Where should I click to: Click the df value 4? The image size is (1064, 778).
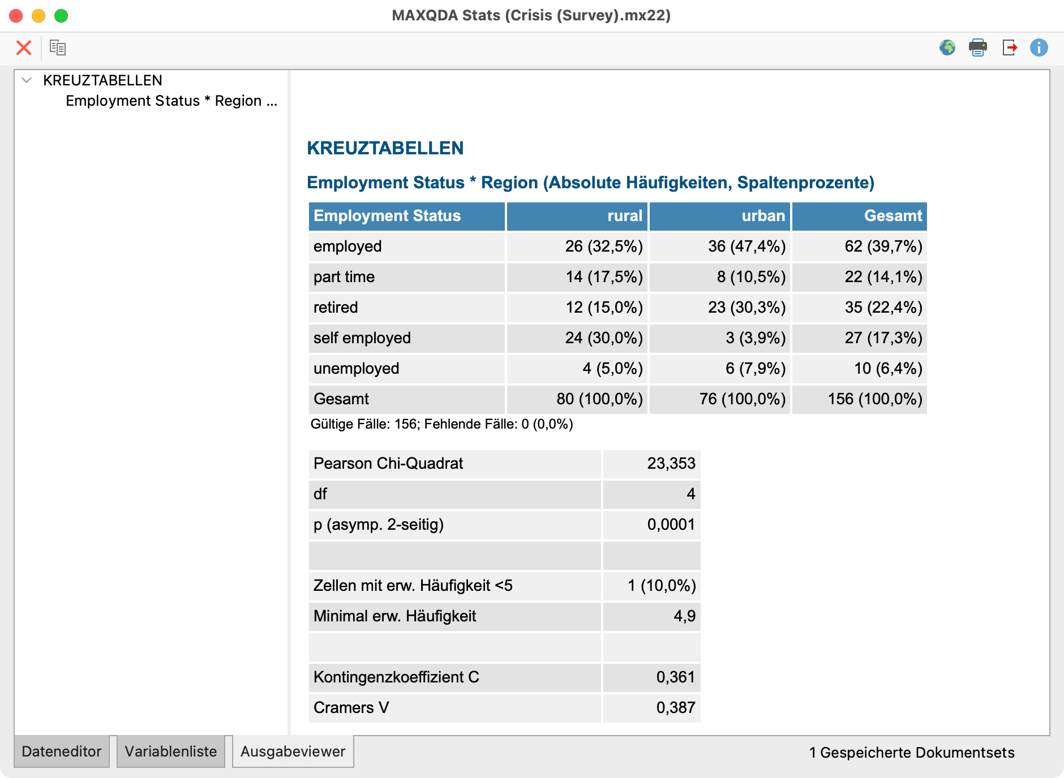pyautogui.click(x=651, y=494)
